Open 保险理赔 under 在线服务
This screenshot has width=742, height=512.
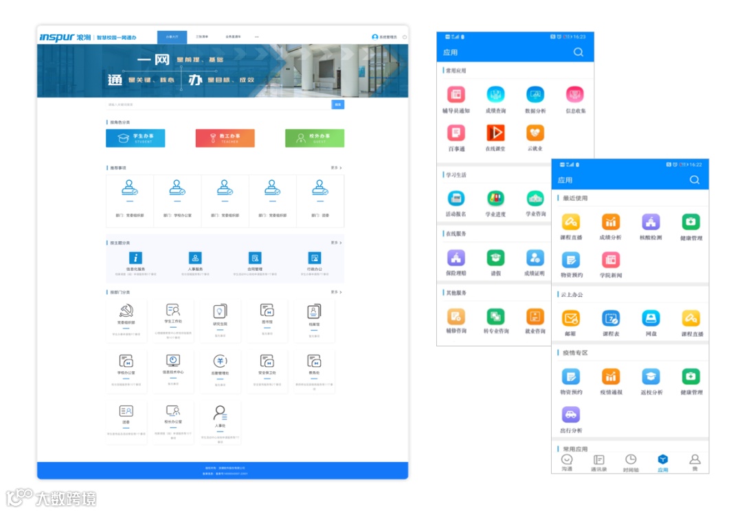[456, 258]
